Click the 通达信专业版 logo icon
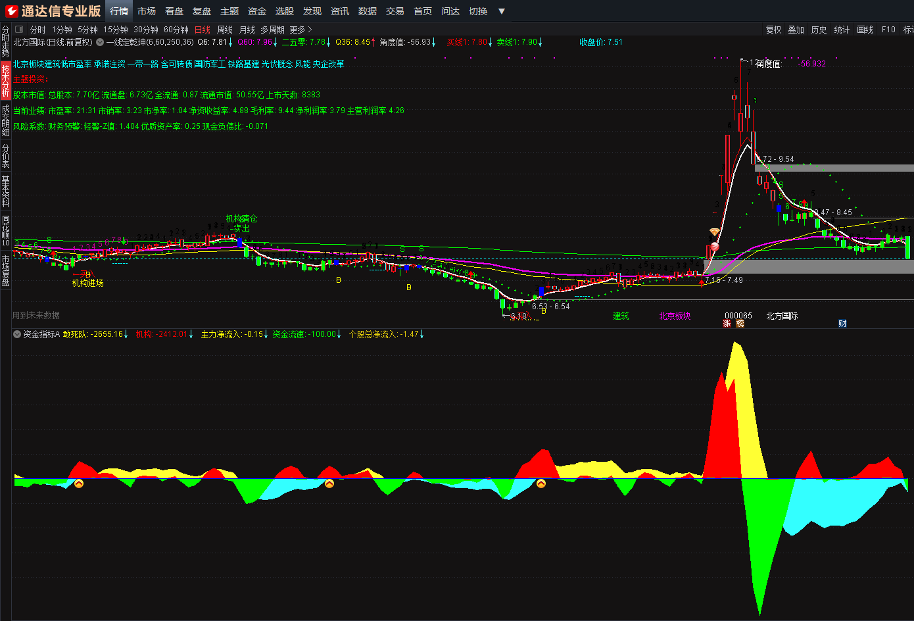Screen dimensions: 914x621 coord(11,11)
